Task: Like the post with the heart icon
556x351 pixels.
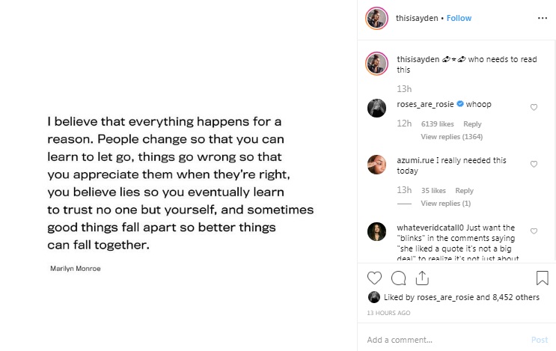Action: (x=375, y=278)
